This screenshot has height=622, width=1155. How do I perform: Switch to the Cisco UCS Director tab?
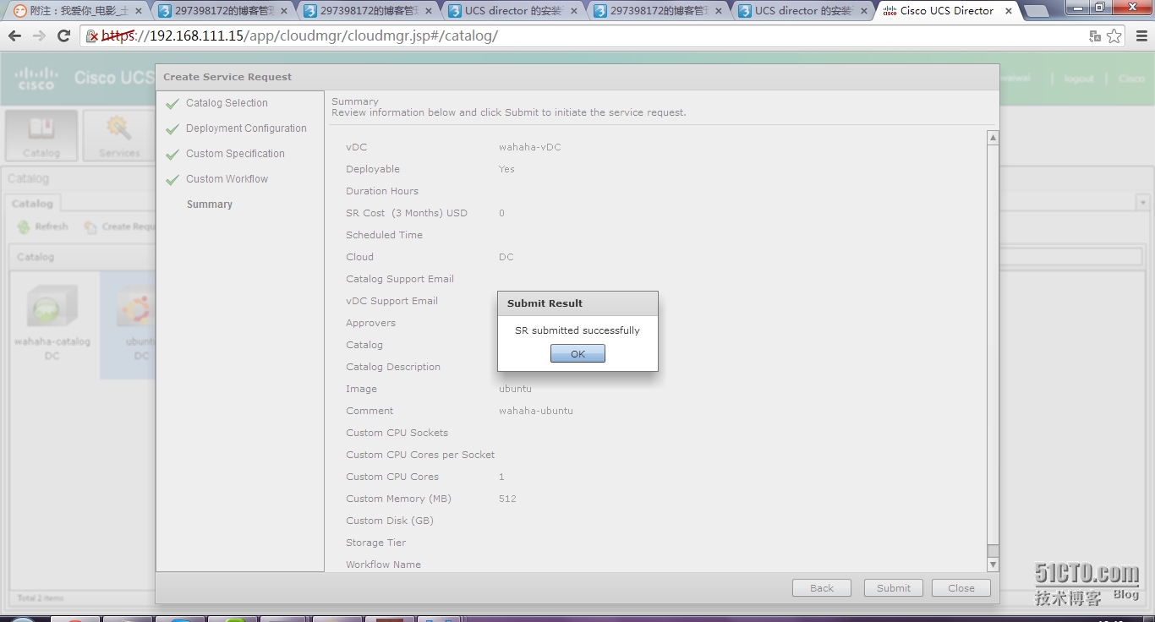(x=947, y=11)
